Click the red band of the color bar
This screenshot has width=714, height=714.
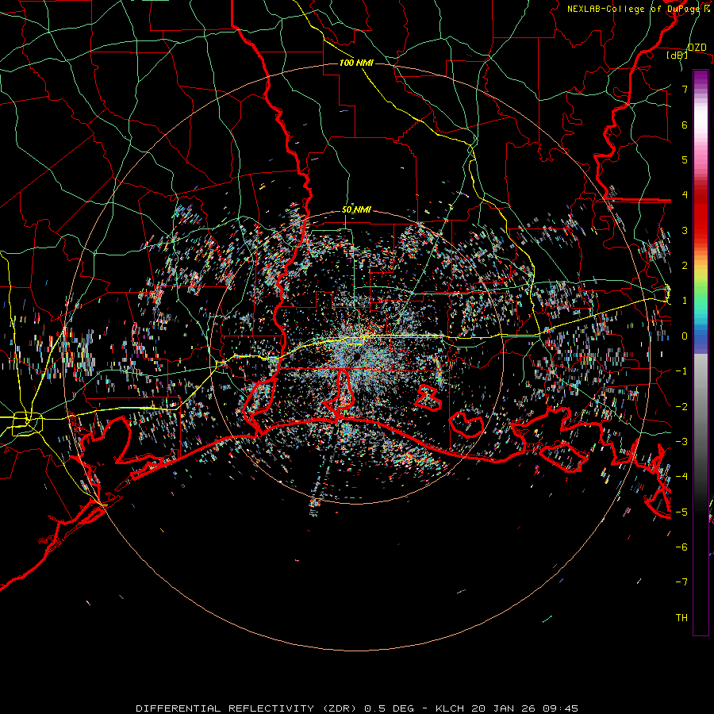(701, 213)
